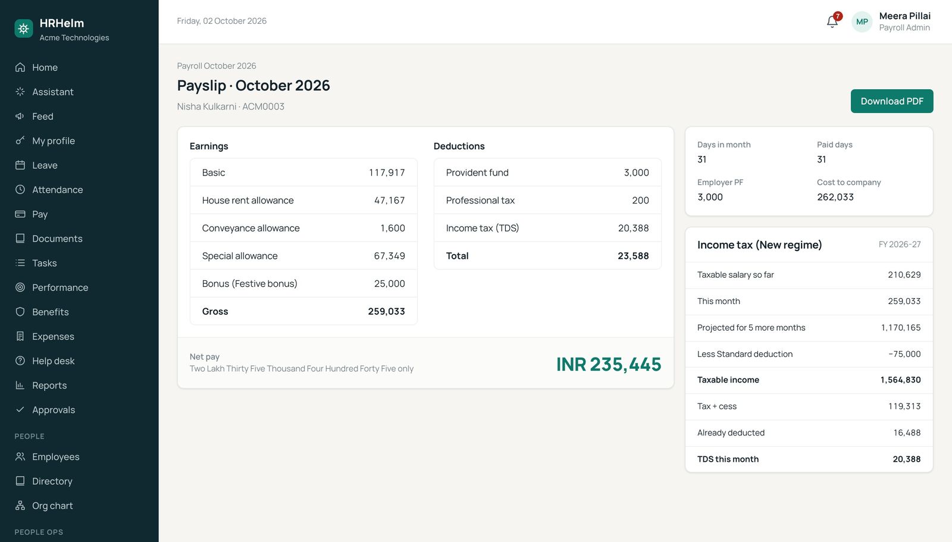Click Cost to company value 262,033

coord(835,197)
